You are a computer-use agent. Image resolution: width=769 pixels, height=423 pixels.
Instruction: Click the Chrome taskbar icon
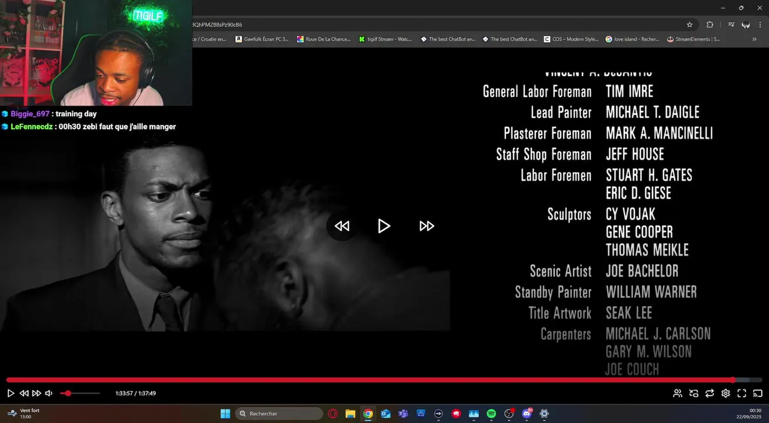[368, 414]
